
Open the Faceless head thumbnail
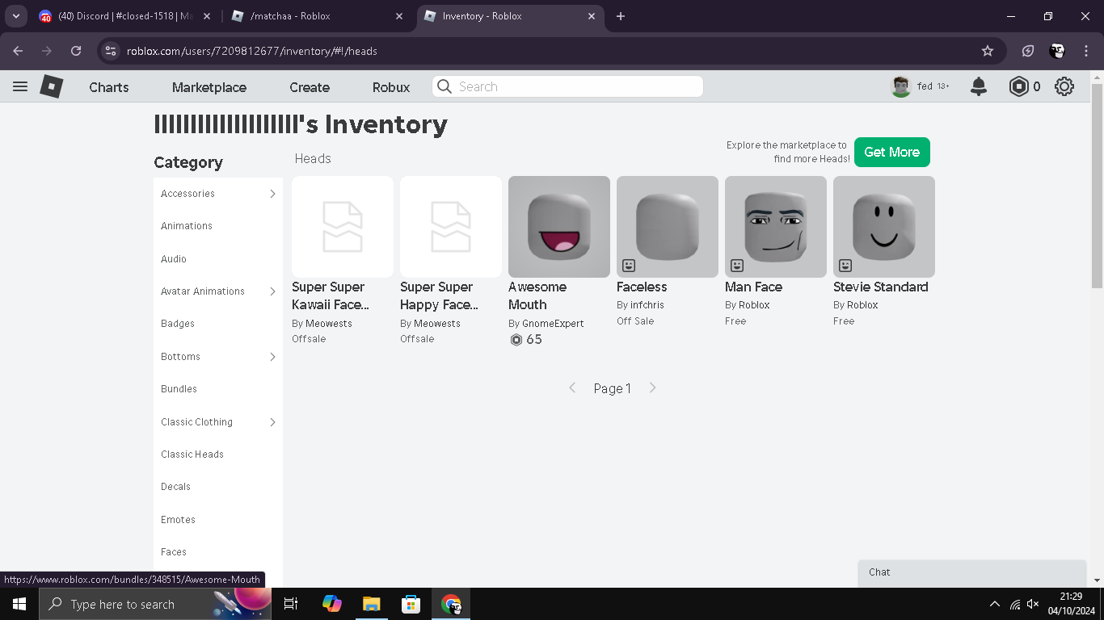(x=668, y=227)
